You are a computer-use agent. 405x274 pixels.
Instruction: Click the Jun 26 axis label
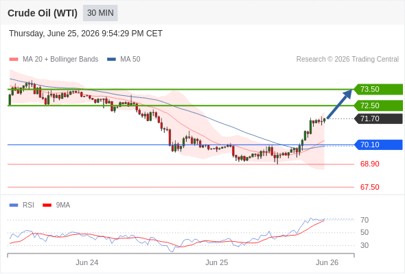pyautogui.click(x=327, y=262)
